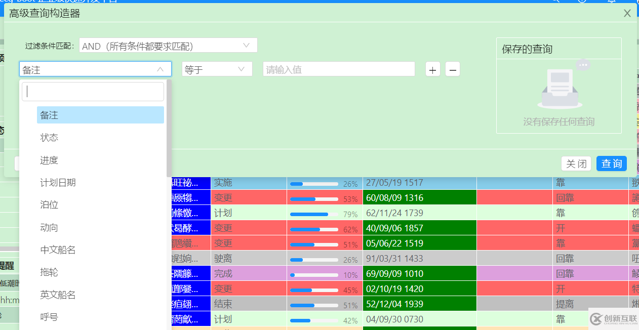Click date cell 05/06/22 1519

[x=420, y=243]
